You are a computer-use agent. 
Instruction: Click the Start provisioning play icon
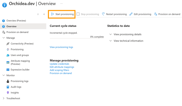[52, 14]
